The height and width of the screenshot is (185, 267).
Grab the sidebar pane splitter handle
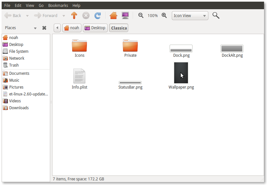coord(51,102)
